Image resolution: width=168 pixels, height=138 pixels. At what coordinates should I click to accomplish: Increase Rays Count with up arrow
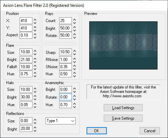click(x=74, y=20)
